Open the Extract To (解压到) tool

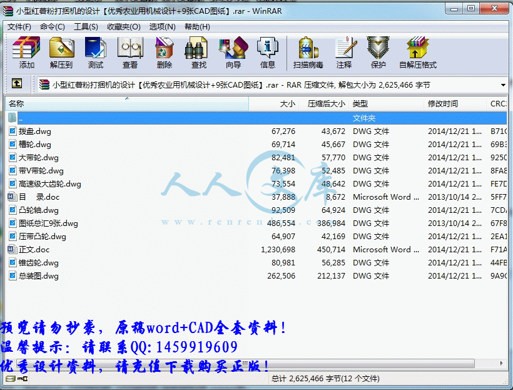[x=61, y=48]
